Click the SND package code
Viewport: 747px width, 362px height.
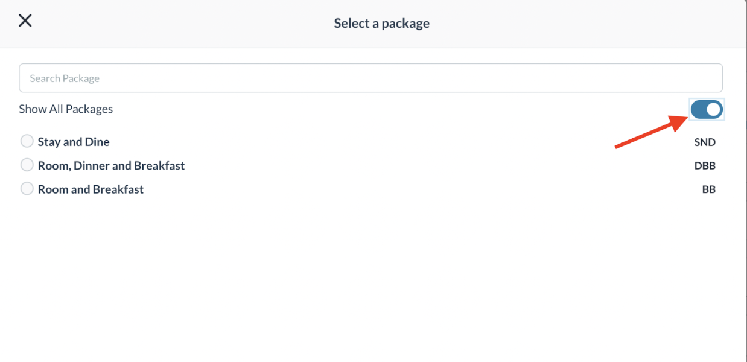pos(705,142)
